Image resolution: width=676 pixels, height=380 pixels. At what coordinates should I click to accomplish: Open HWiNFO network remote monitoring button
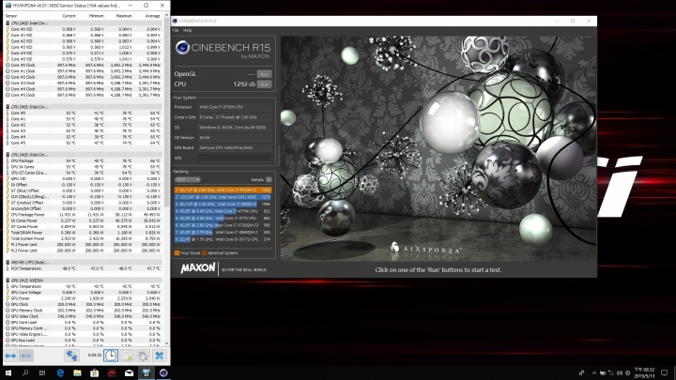click(71, 356)
